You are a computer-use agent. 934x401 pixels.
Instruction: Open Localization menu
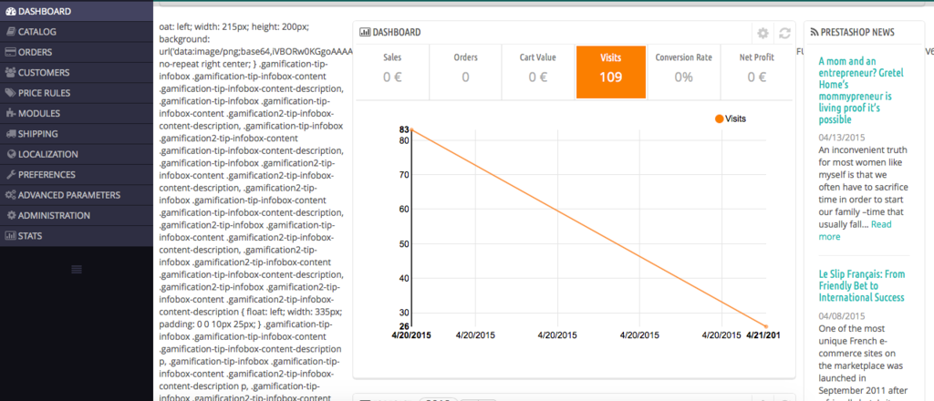click(x=77, y=154)
